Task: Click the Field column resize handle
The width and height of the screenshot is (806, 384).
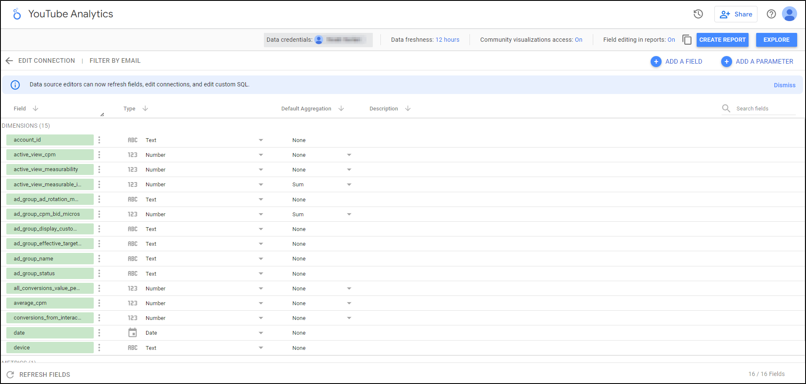Action: (102, 115)
